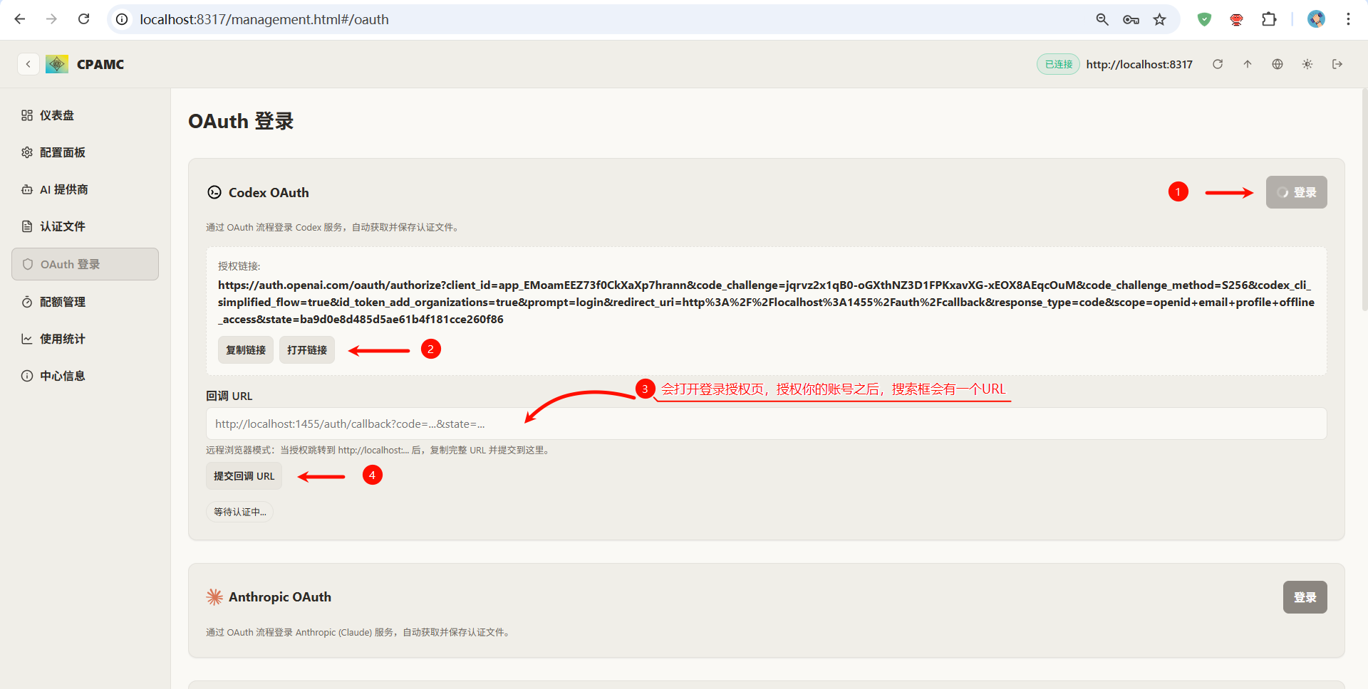Open the green shield extension
Image resolution: width=1368 pixels, height=689 pixels.
(1204, 19)
